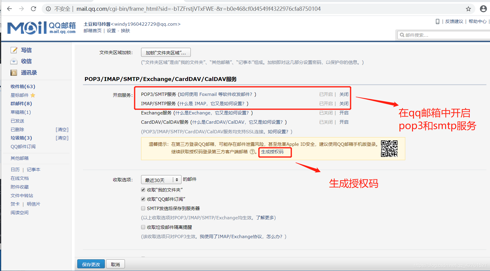Click 关闭 for IMAP/SMTP服务
The image size is (490, 271).
click(344, 104)
